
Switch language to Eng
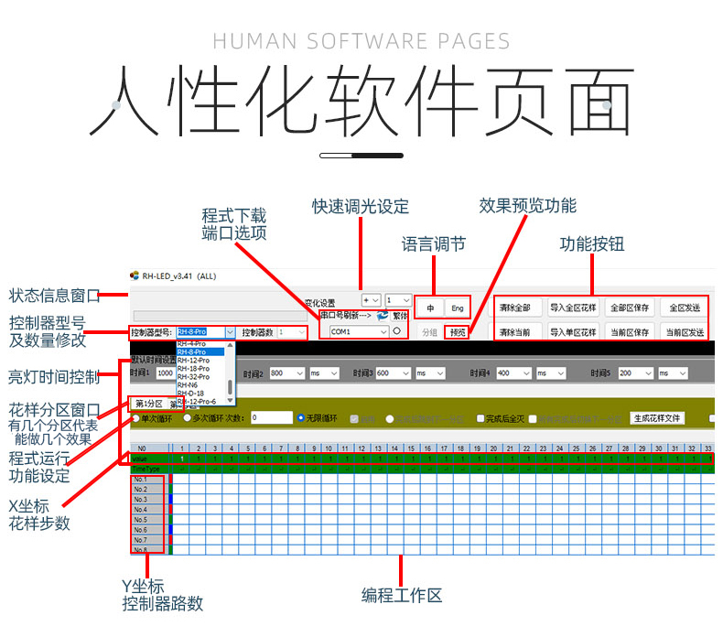pos(458,308)
